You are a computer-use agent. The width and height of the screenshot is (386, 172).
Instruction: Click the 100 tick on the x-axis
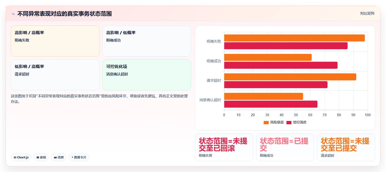tap(368, 115)
